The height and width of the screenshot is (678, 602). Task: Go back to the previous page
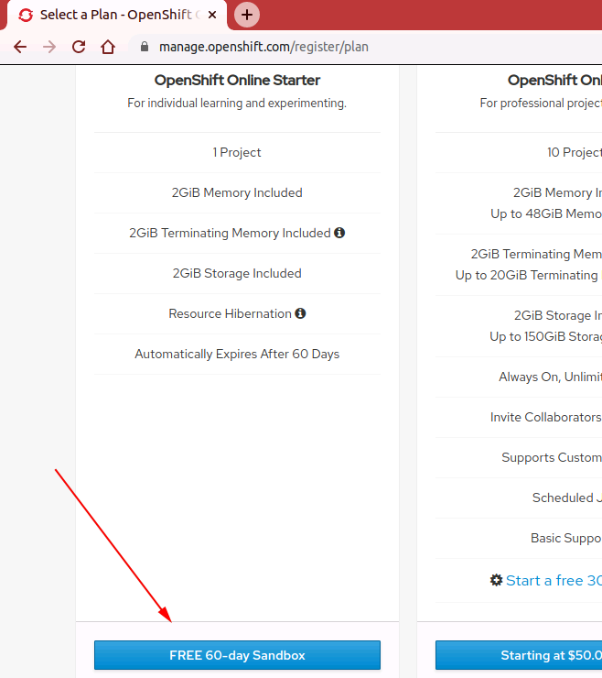pyautogui.click(x=20, y=47)
